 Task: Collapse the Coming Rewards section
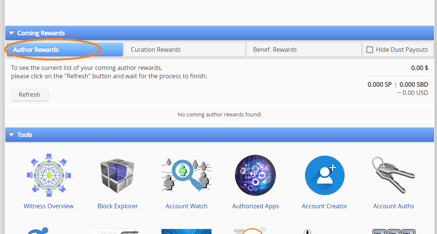click(11, 33)
